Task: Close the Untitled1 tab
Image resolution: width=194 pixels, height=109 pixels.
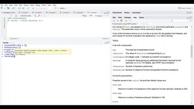Action: tap(29, 13)
